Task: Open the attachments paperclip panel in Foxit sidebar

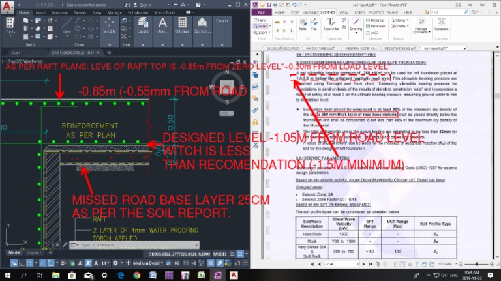Action: click(x=255, y=110)
